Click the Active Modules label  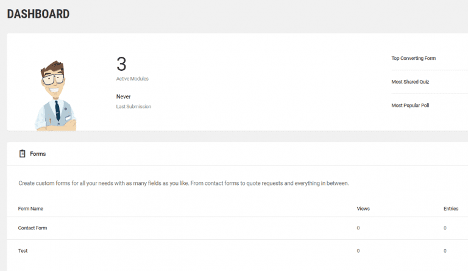(132, 79)
